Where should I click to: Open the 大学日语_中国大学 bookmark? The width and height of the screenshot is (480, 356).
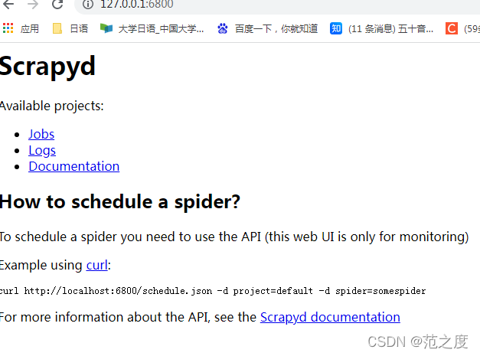(x=152, y=29)
